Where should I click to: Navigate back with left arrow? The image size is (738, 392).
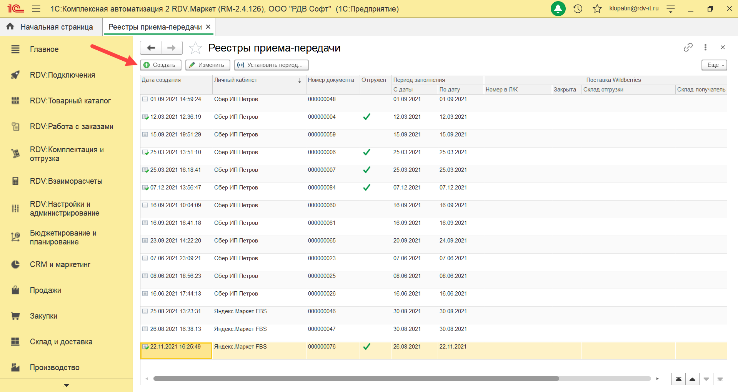point(151,48)
